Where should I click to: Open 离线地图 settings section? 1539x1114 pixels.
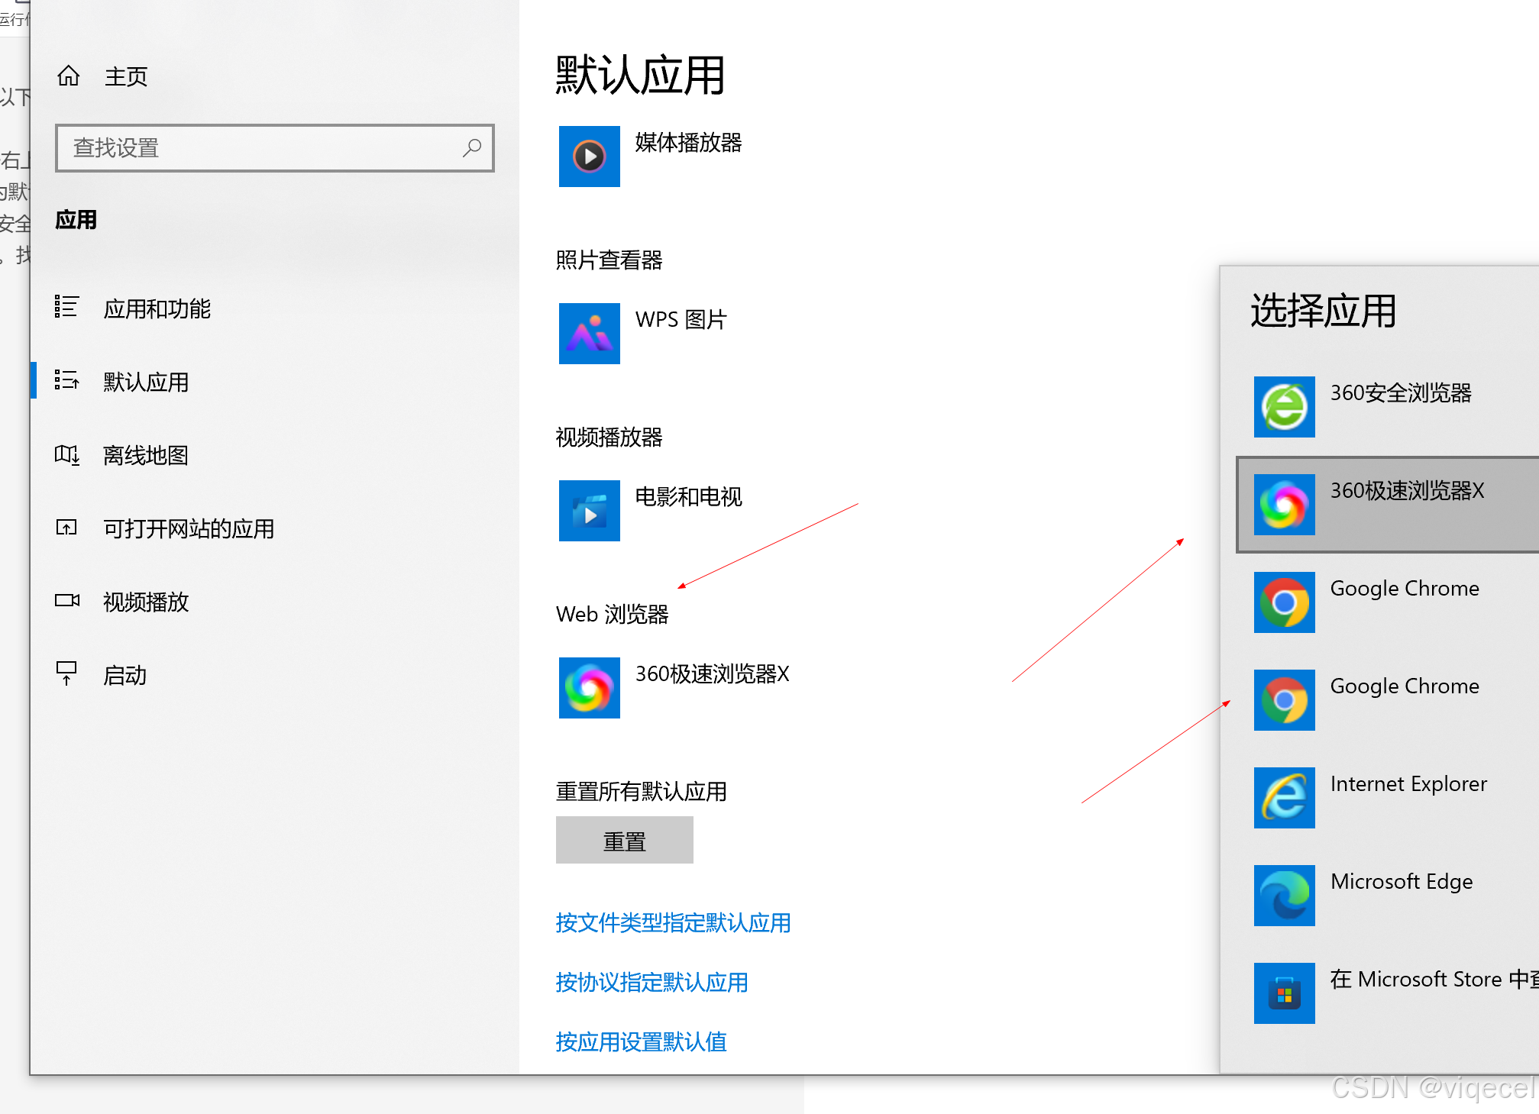(x=145, y=456)
